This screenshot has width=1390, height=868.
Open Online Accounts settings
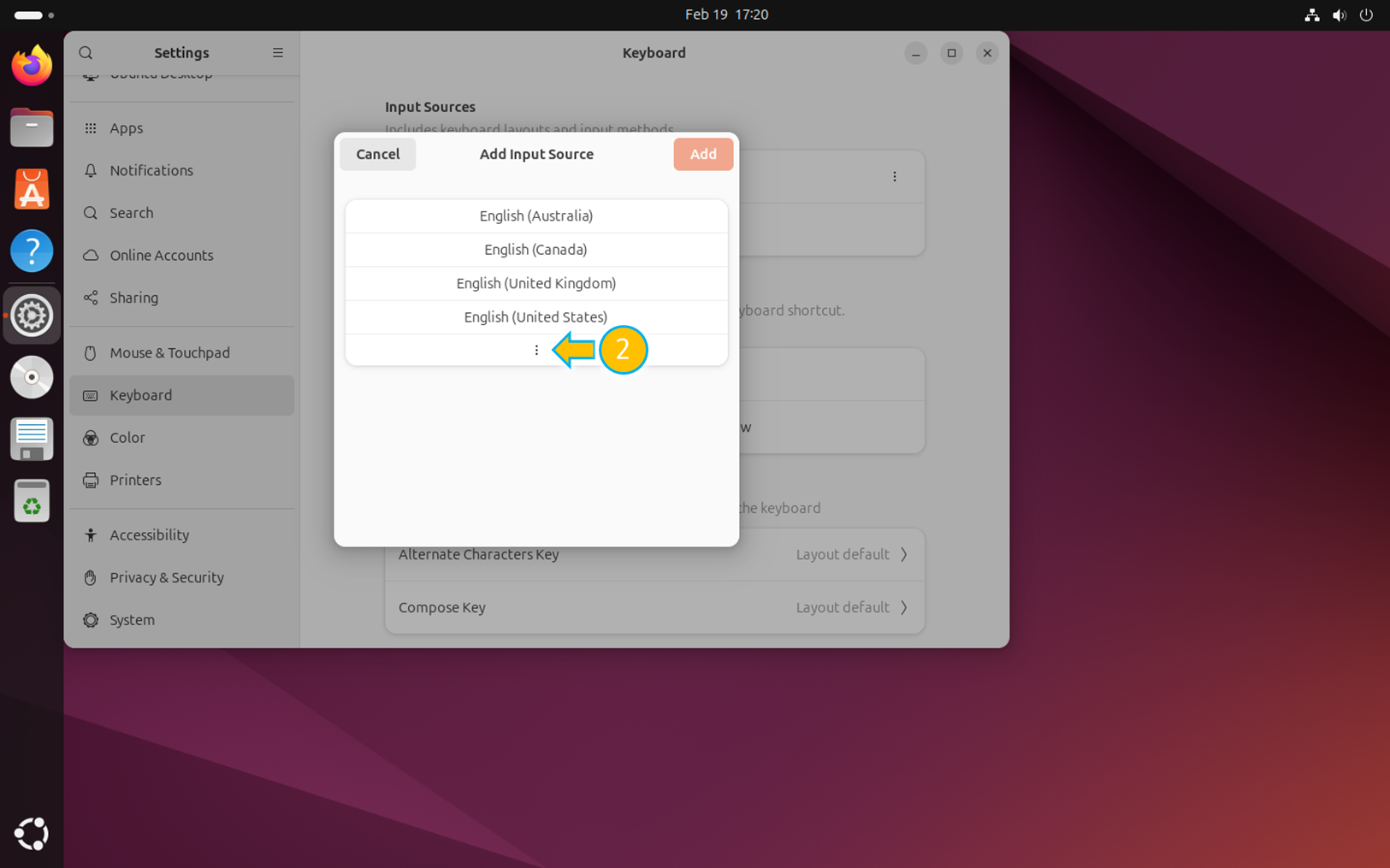182,255
